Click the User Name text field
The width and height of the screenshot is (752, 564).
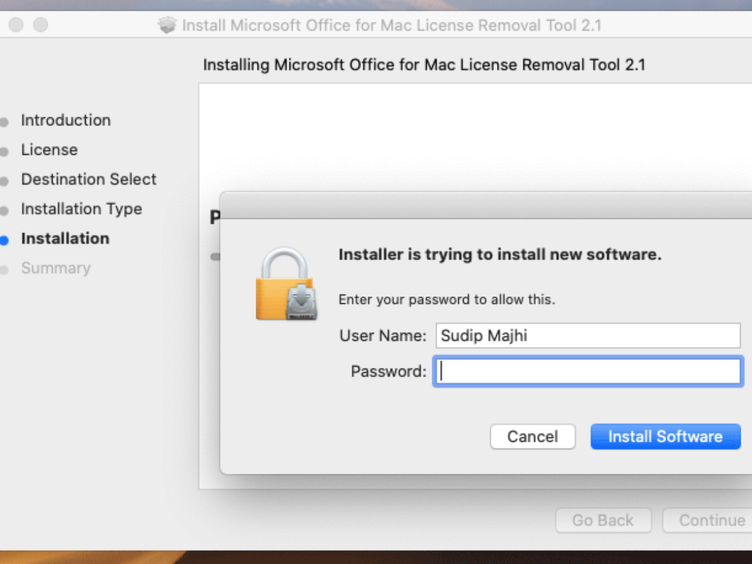tap(587, 336)
